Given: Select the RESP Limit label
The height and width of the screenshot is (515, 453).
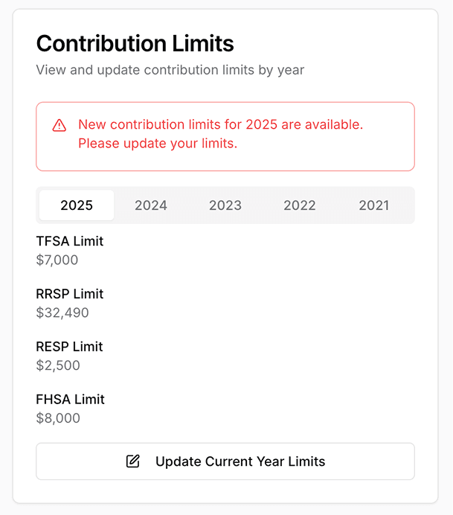Looking at the screenshot, I should pyautogui.click(x=69, y=347).
